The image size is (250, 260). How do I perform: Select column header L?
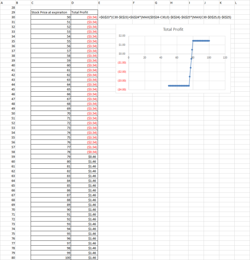click(242, 3)
